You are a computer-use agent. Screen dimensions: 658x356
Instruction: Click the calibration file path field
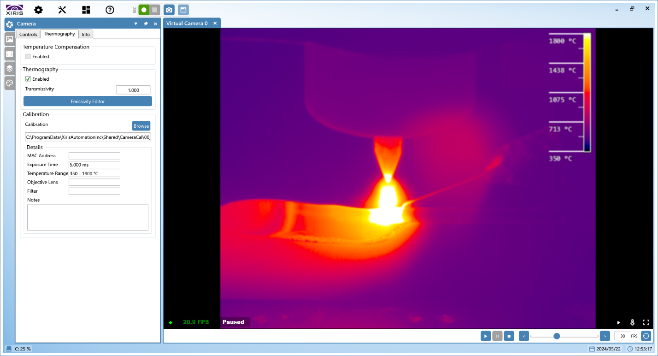[88, 137]
